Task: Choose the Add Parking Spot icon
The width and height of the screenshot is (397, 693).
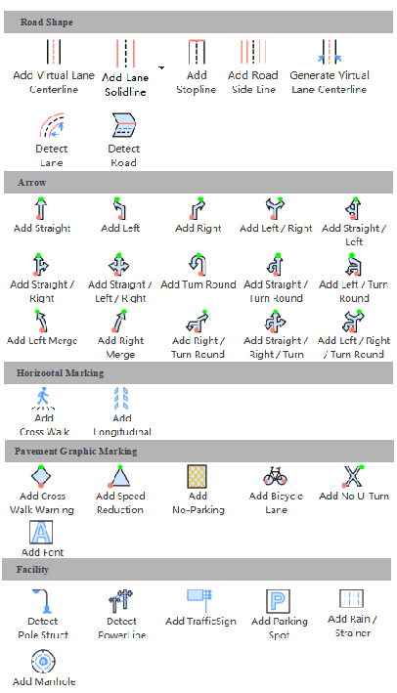Action: coord(278,600)
